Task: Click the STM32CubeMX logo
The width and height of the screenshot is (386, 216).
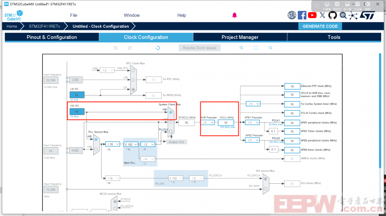Action: tap(14, 15)
